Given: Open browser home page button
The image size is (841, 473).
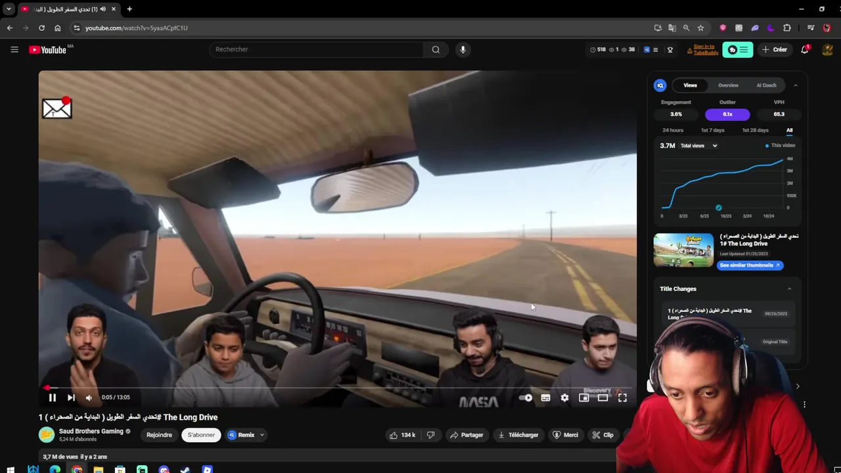Looking at the screenshot, I should [58, 28].
